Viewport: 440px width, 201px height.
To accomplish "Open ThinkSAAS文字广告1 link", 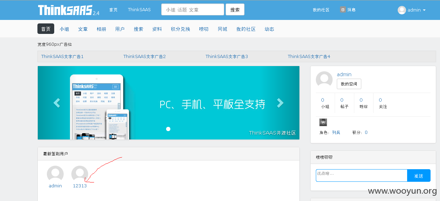I will tap(62, 56).
